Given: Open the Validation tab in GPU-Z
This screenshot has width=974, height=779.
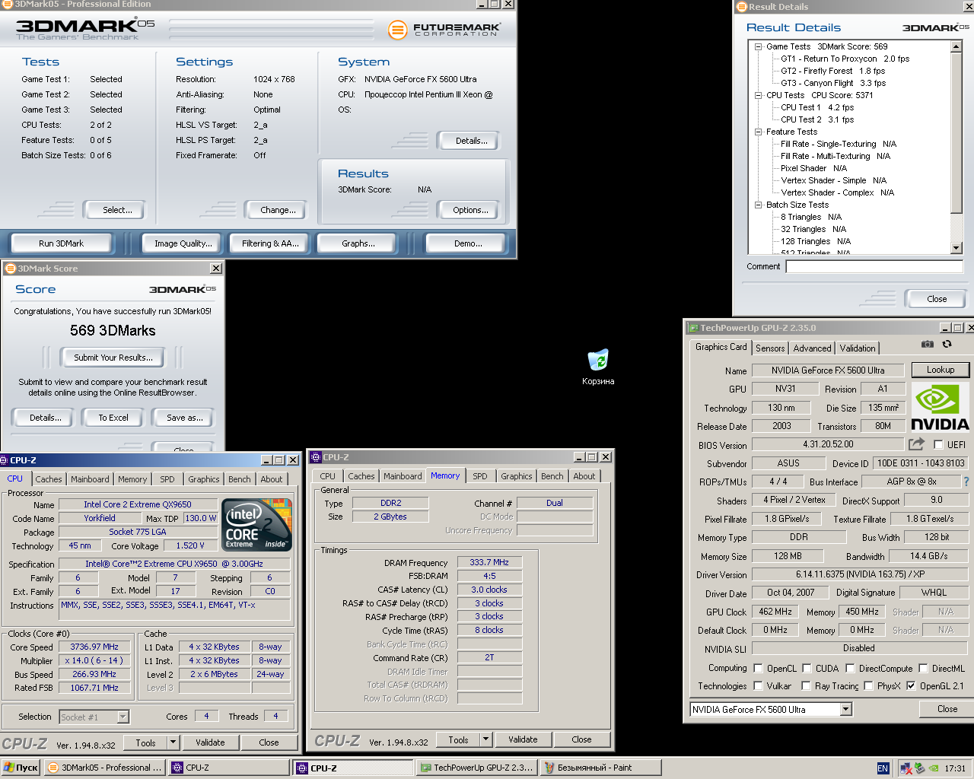Looking at the screenshot, I should 858,348.
